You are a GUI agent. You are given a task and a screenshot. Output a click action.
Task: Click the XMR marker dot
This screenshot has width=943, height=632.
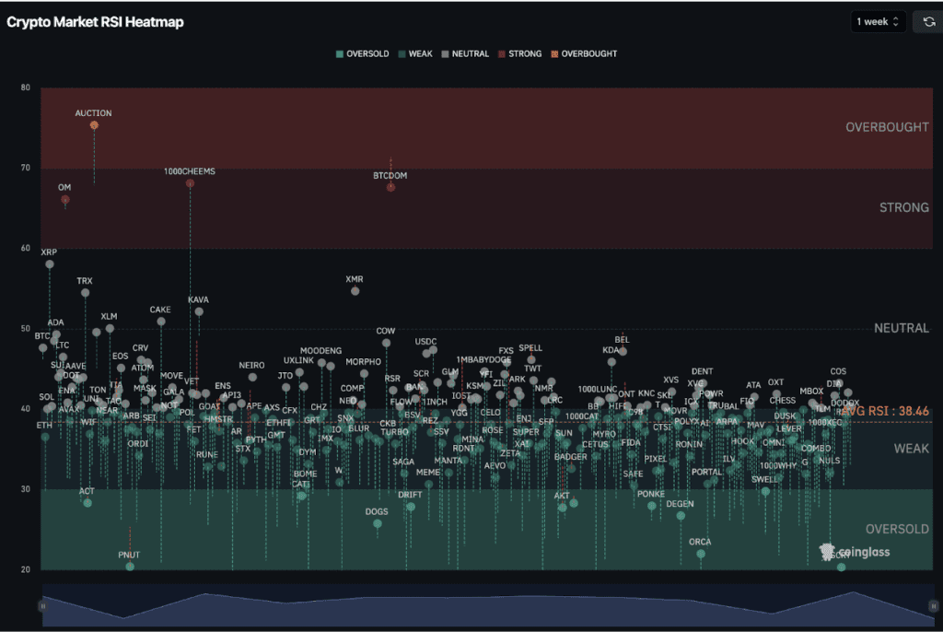pos(355,291)
